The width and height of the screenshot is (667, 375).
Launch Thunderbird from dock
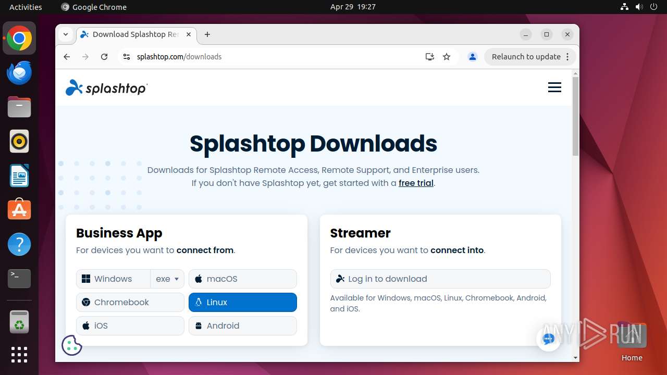click(19, 72)
